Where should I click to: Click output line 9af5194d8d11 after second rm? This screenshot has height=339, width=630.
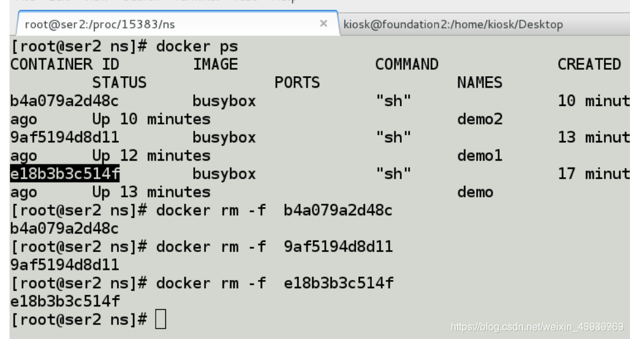click(65, 265)
